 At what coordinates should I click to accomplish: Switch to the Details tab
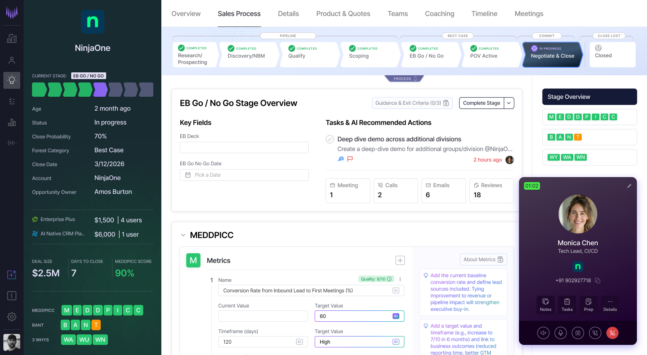(x=289, y=14)
